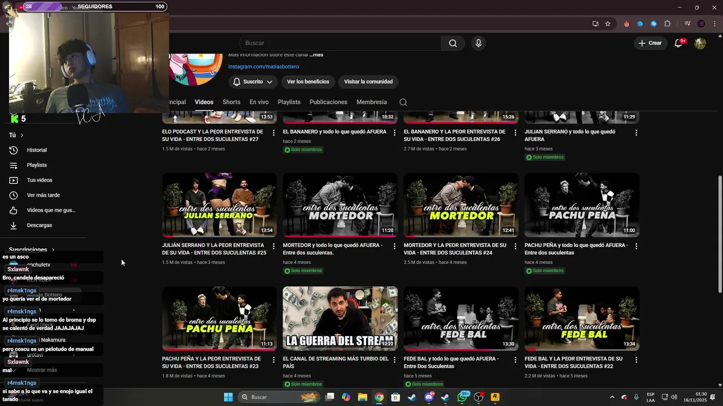Open Discord from the taskbar
723x406 pixels.
[429, 397]
